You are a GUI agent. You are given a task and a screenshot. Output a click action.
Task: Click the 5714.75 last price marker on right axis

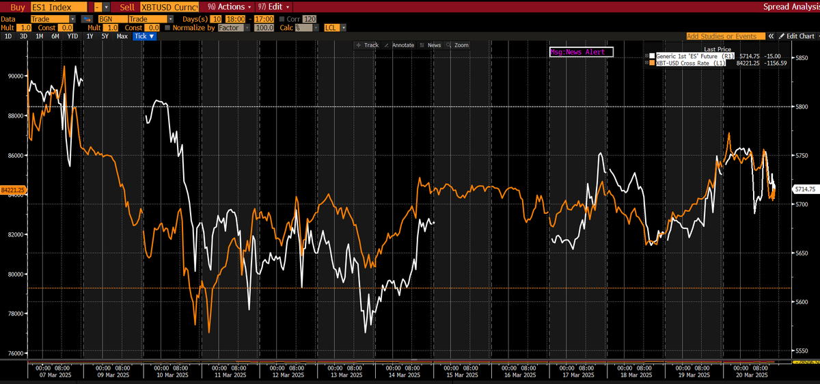click(804, 189)
